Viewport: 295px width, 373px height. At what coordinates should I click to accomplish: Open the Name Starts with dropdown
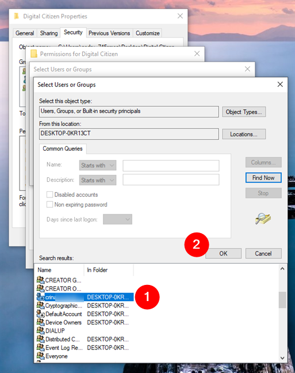click(98, 165)
